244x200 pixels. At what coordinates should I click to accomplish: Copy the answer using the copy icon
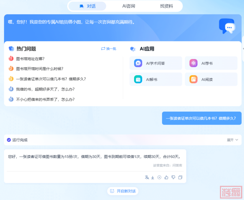(180, 177)
